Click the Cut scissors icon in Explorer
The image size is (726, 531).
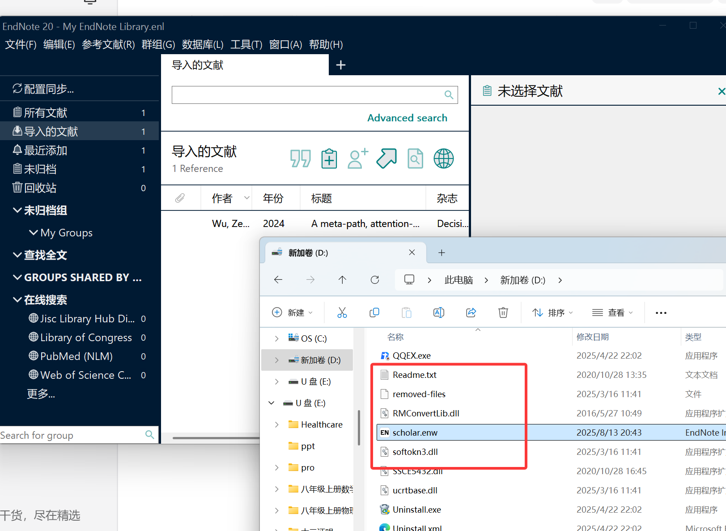tap(342, 313)
